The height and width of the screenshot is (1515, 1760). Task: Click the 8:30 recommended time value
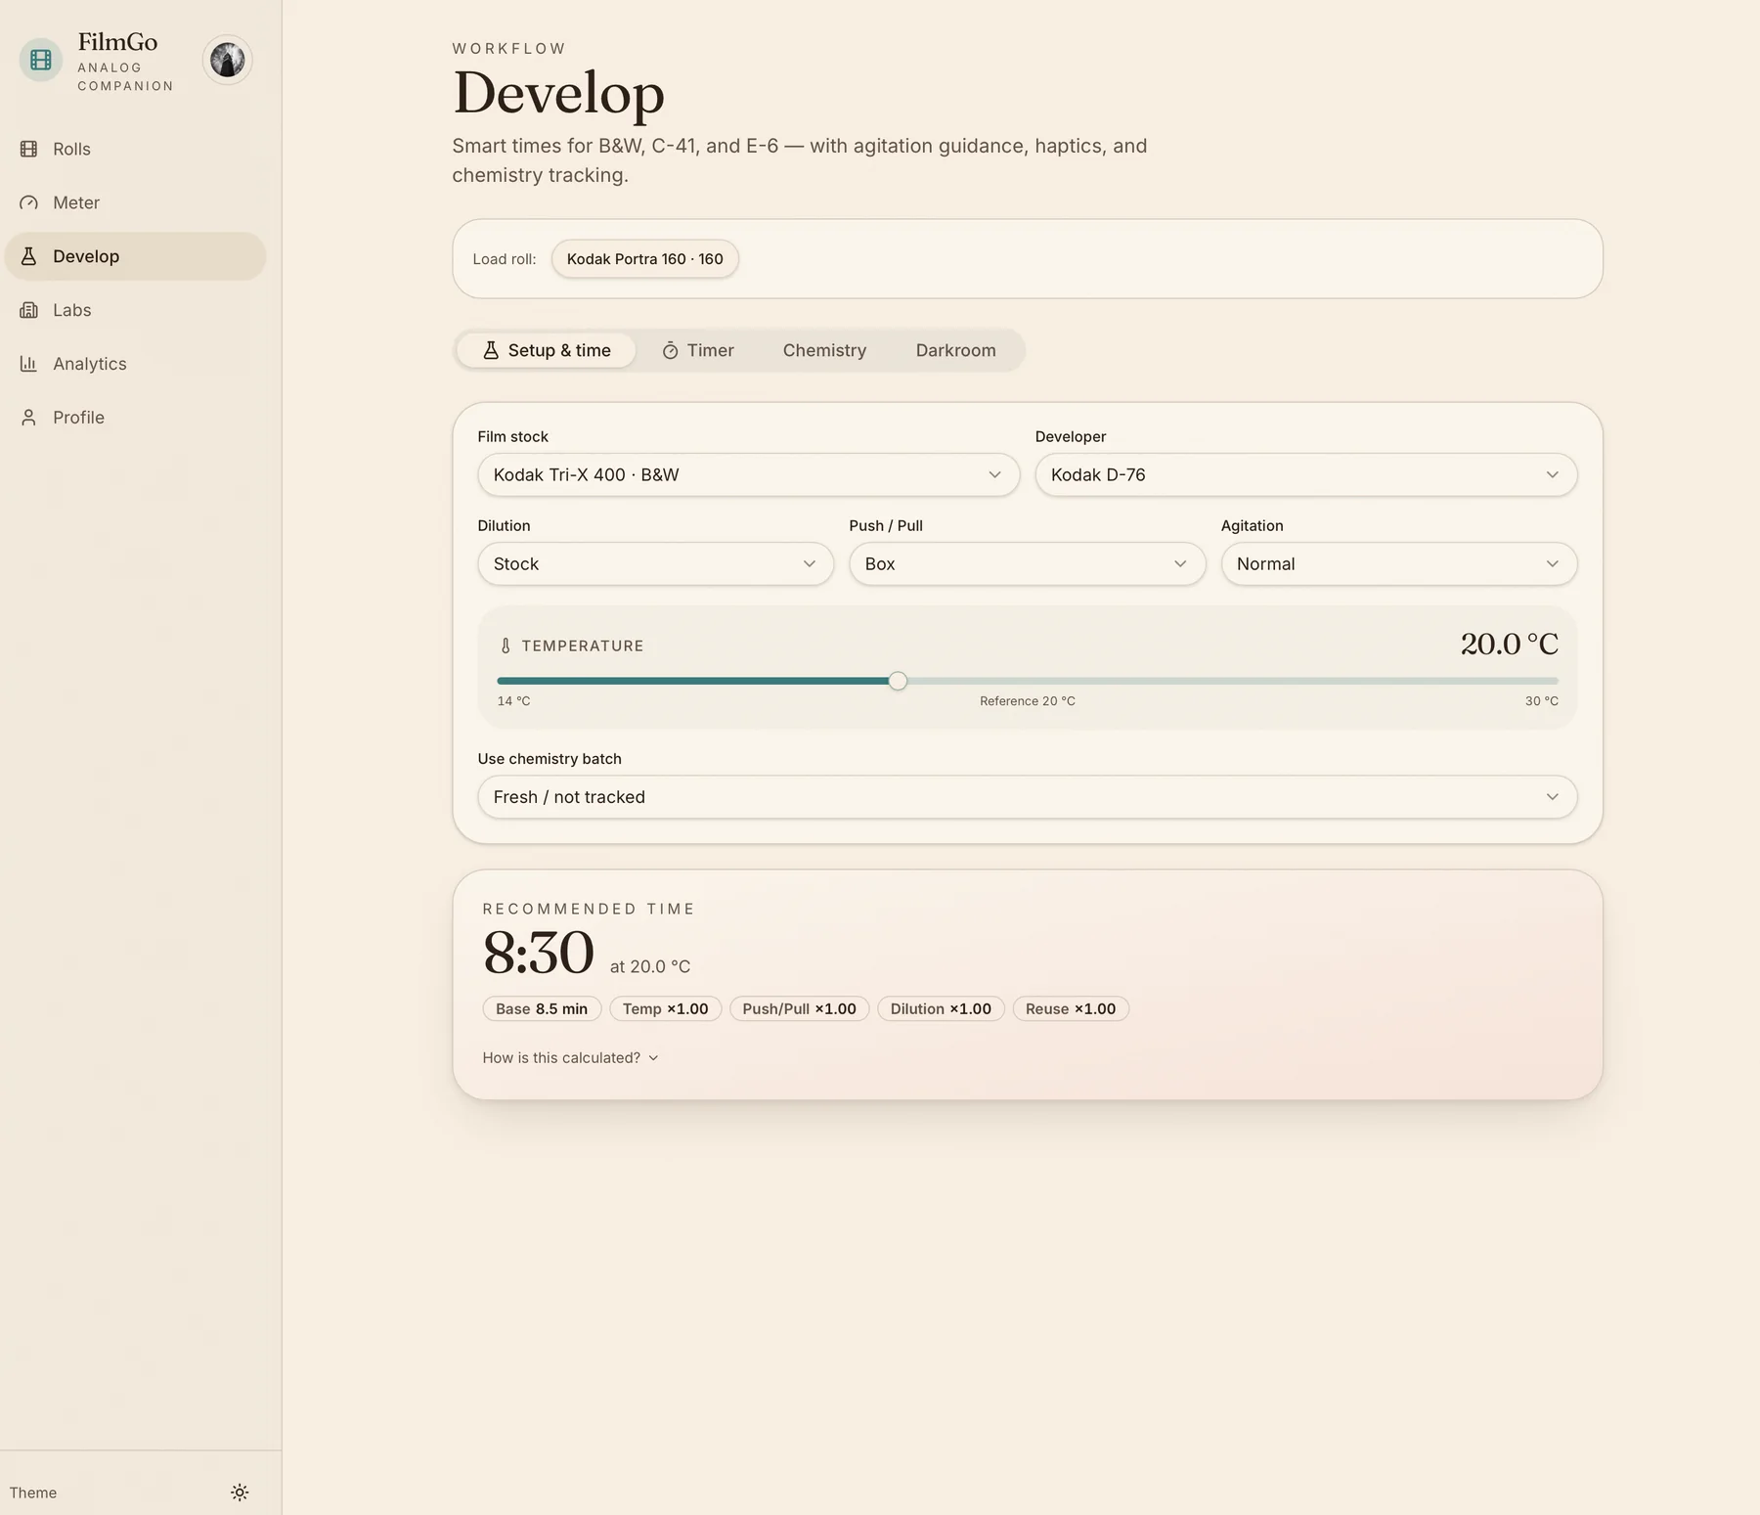[539, 953]
